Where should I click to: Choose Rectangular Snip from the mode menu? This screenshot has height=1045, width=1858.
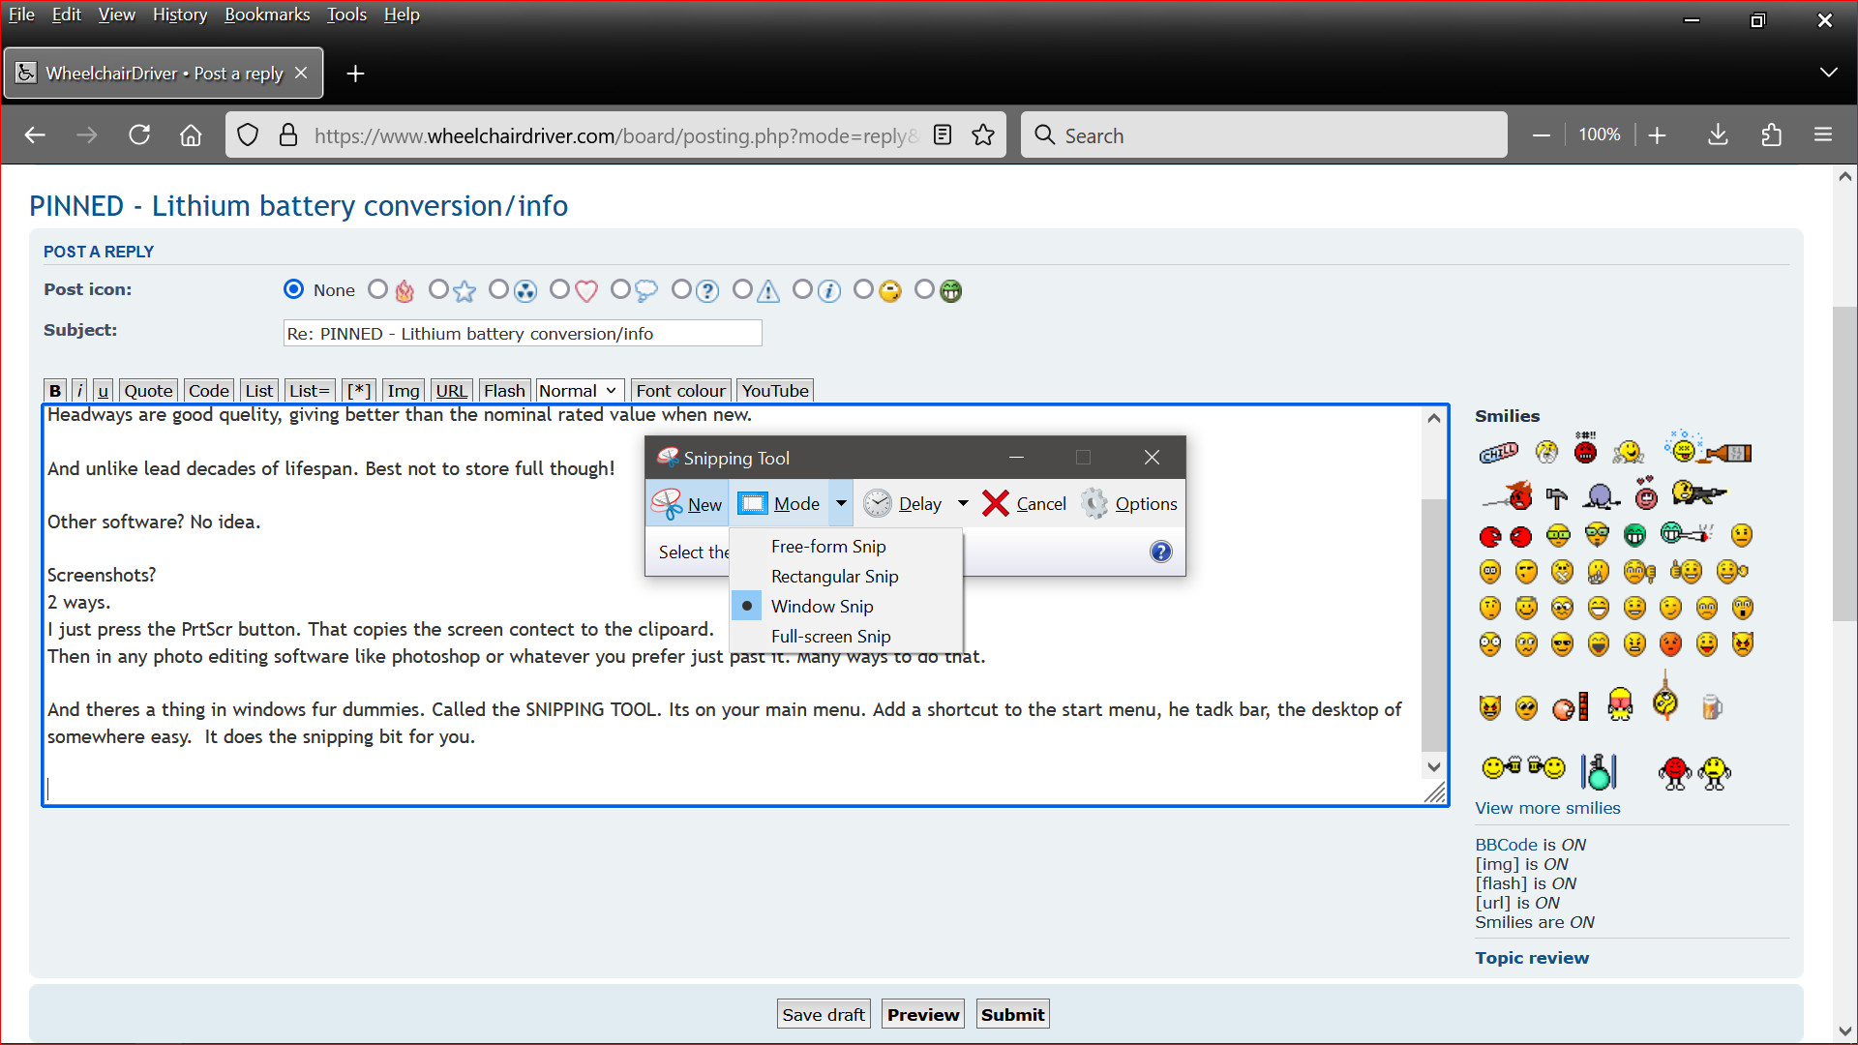[834, 577]
